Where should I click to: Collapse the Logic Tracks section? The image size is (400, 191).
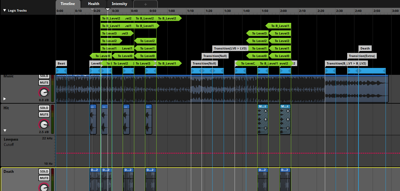5,11
